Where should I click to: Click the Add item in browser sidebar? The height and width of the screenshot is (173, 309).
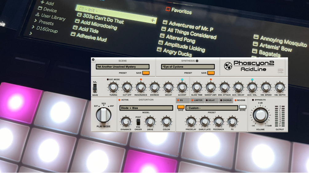(x=47, y=3)
